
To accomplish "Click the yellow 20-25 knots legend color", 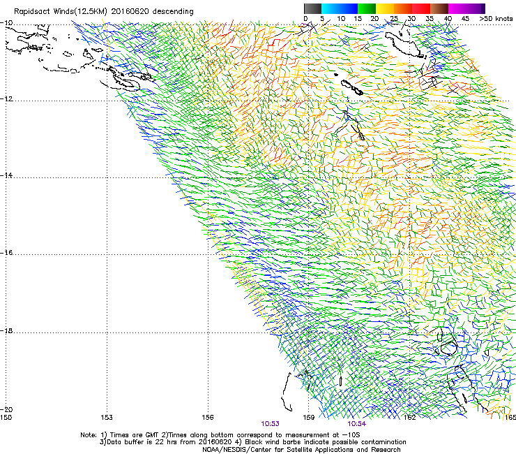I will click(x=385, y=8).
